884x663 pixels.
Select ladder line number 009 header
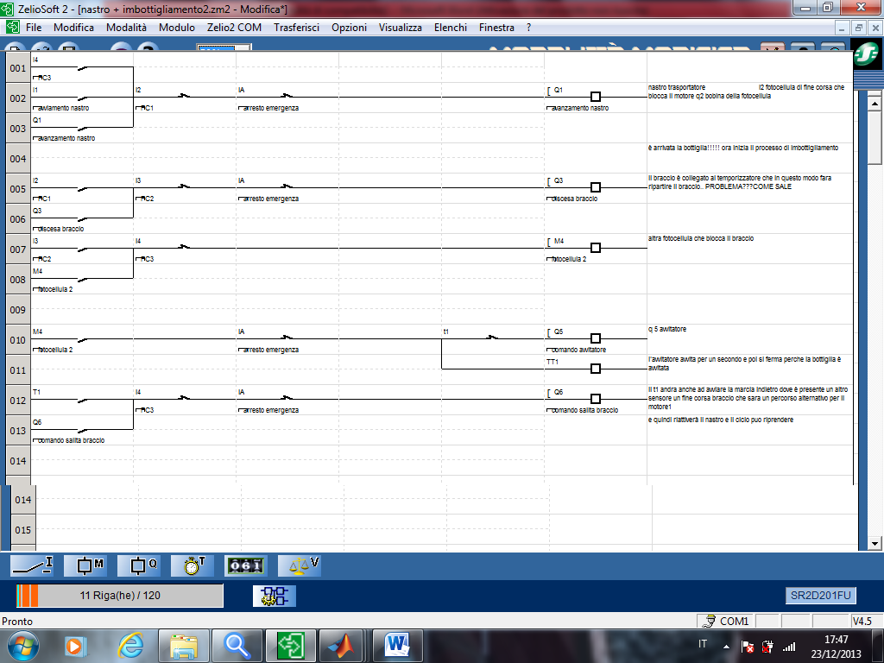17,309
